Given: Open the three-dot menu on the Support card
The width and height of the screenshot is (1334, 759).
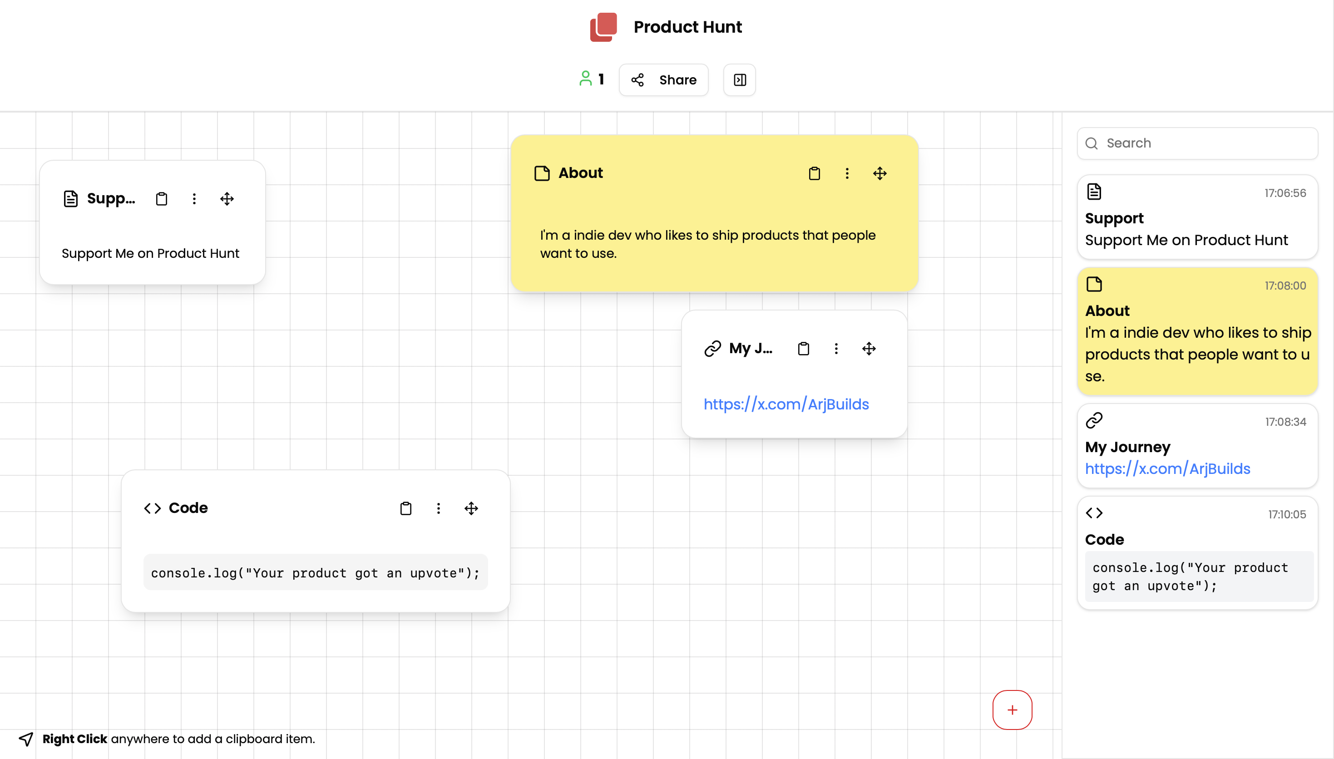Looking at the screenshot, I should click(194, 199).
